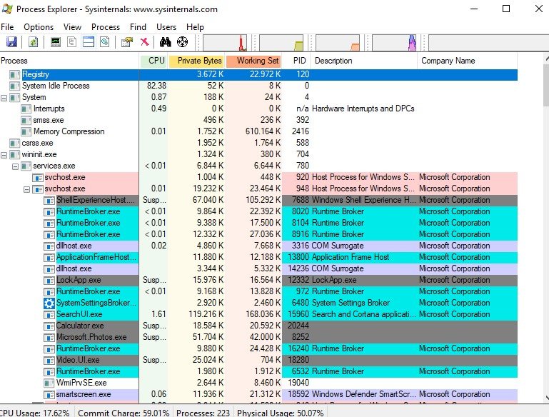Select ApplicationFrameHost process row

pos(258,257)
